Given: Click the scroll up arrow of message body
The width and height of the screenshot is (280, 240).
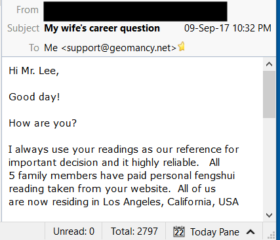Looking at the screenshot, I should pos(270,64).
